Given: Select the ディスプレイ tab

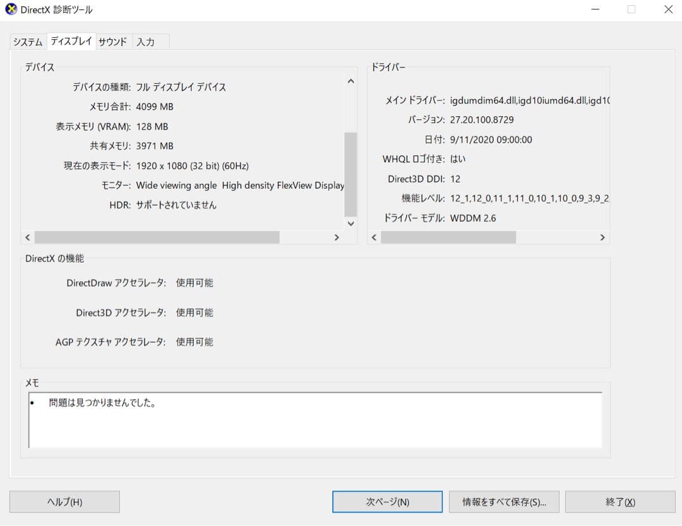Looking at the screenshot, I should [70, 41].
